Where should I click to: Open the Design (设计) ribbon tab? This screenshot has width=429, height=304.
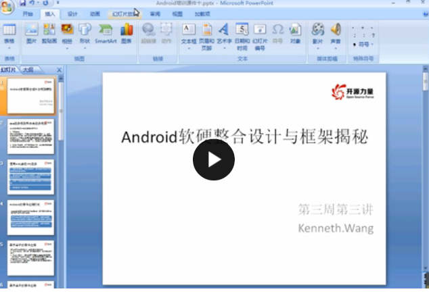(x=72, y=14)
